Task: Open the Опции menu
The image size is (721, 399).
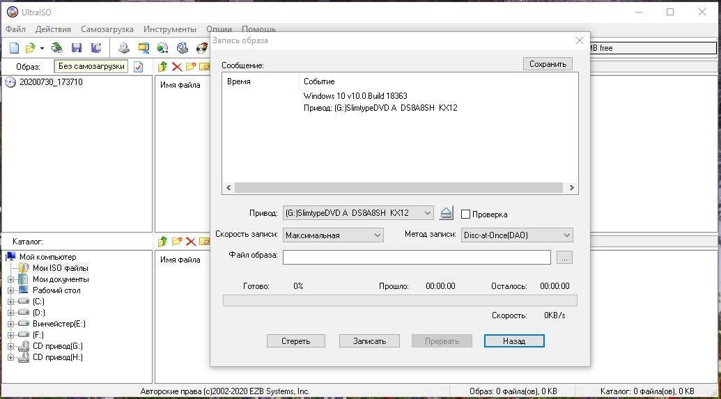Action: [x=219, y=29]
